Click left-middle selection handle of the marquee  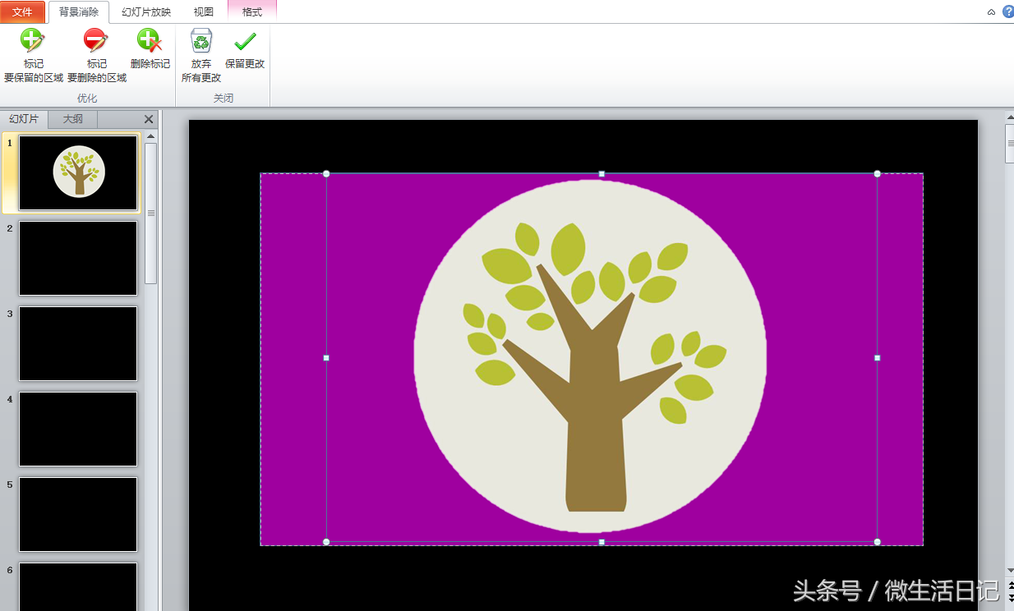326,358
